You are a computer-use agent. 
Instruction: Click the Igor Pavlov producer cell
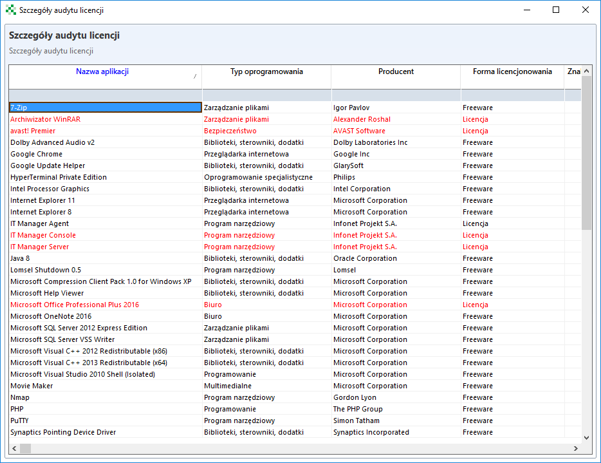pyautogui.click(x=396, y=108)
